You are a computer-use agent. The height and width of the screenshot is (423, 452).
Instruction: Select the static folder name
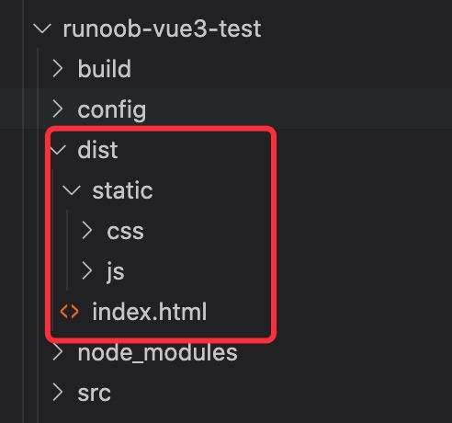coord(122,190)
